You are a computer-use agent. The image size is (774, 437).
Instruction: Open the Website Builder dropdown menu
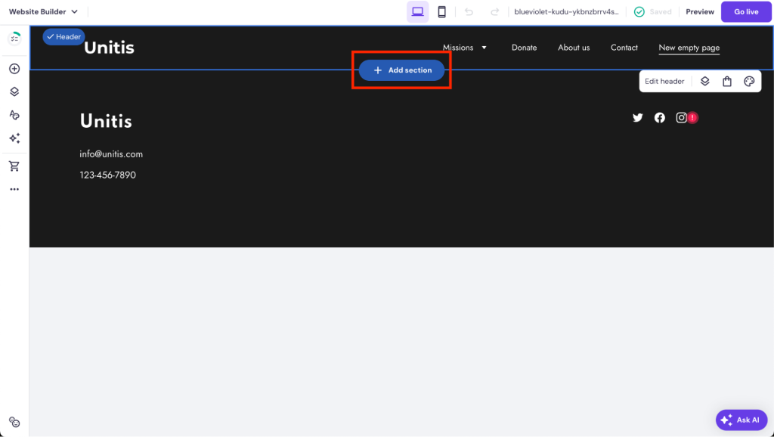pos(43,11)
